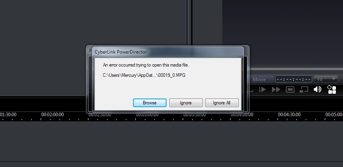
Task: Click the fast forward icon
Action: click(x=276, y=89)
